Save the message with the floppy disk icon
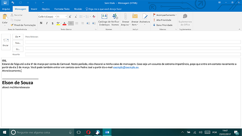 click(x=5, y=3)
